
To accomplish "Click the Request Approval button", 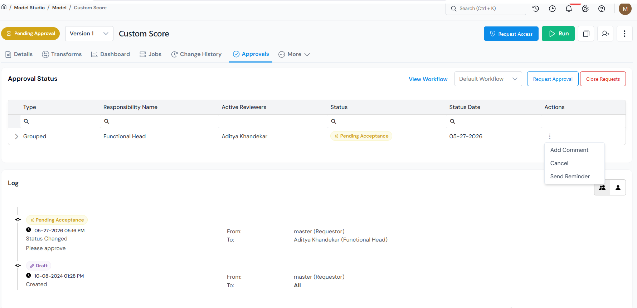I will (x=553, y=79).
